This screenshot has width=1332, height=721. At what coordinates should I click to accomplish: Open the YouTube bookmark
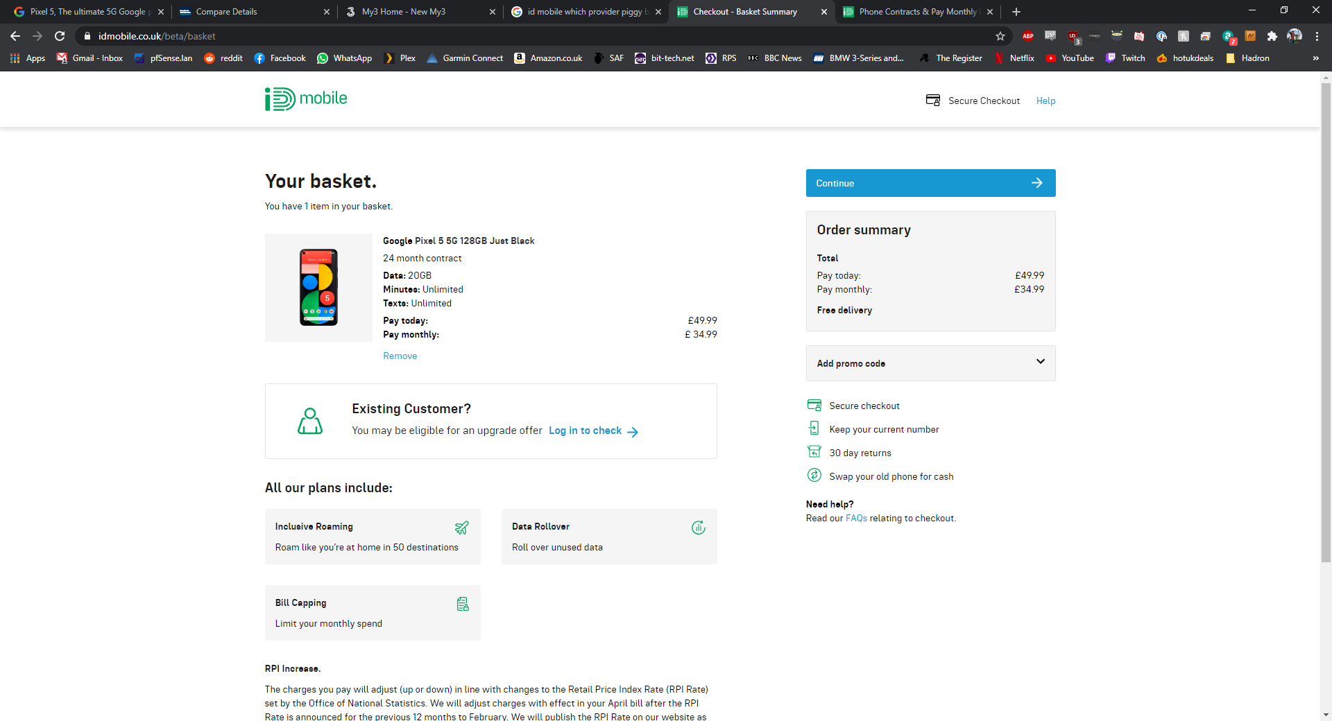tap(1070, 58)
